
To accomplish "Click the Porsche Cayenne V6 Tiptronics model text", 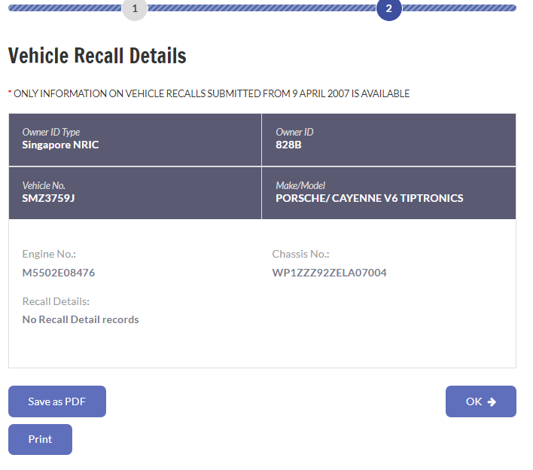I will (369, 198).
